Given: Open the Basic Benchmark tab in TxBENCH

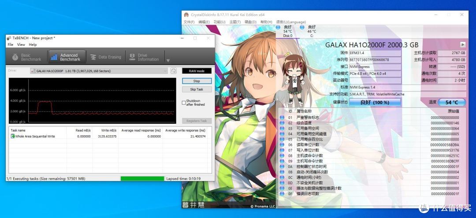Looking at the screenshot, I should tap(27, 57).
